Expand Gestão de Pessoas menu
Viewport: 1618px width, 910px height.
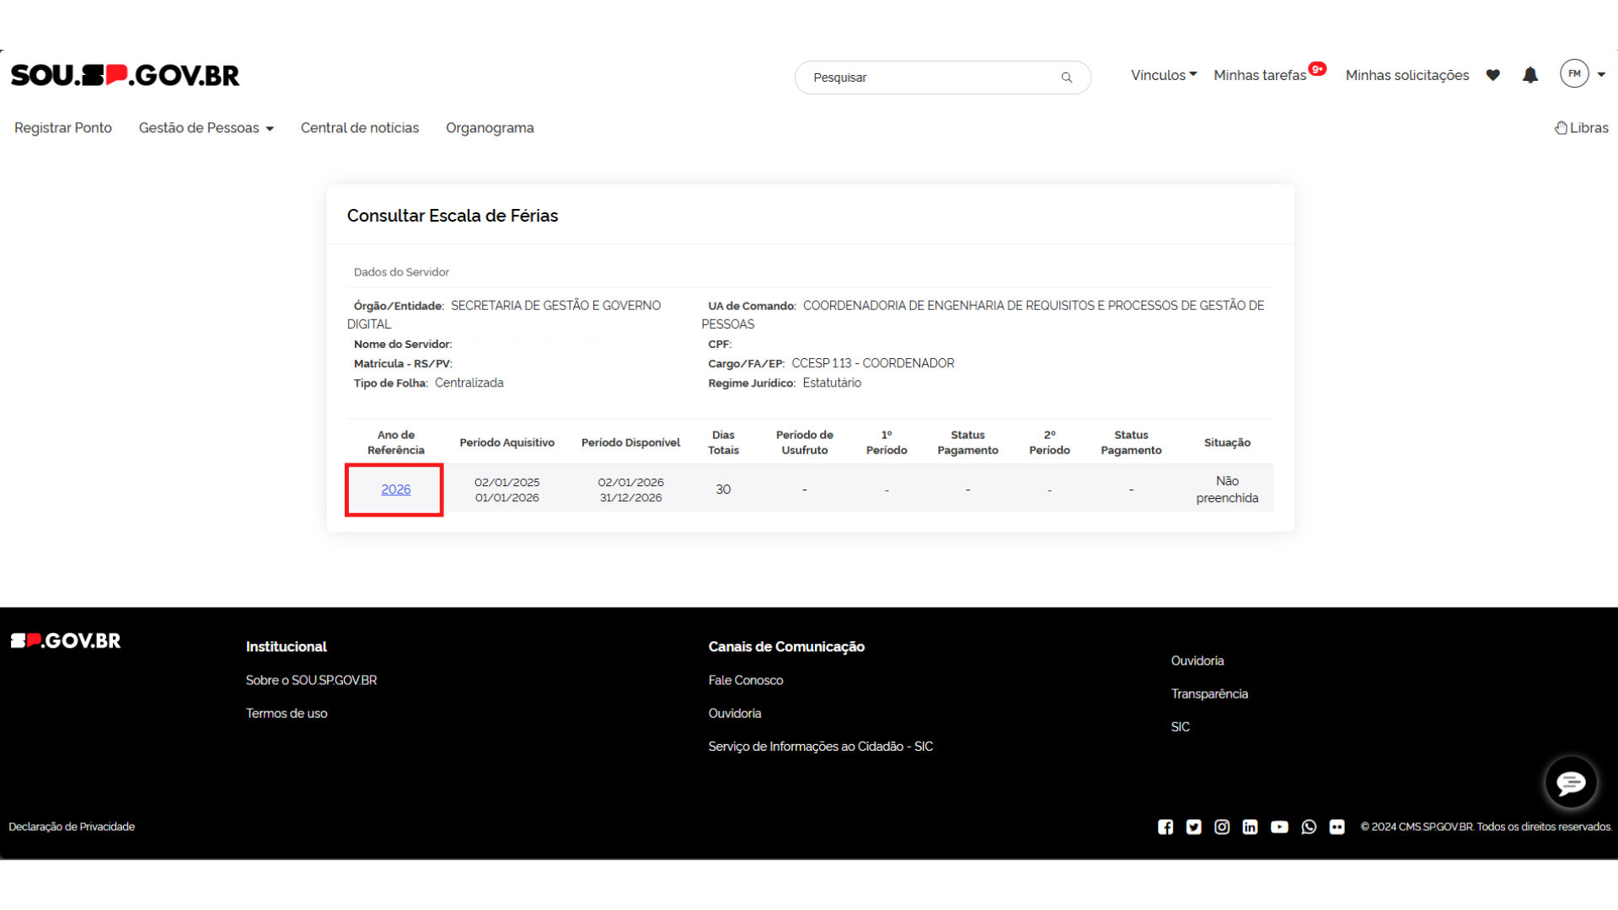point(206,128)
